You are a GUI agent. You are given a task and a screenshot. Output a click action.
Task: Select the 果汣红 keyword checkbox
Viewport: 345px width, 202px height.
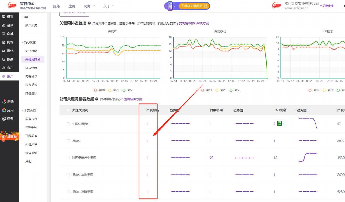click(x=68, y=141)
